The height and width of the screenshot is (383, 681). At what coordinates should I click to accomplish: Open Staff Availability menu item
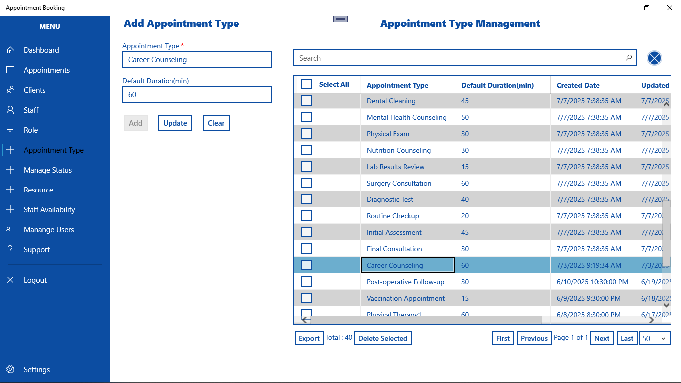(49, 210)
